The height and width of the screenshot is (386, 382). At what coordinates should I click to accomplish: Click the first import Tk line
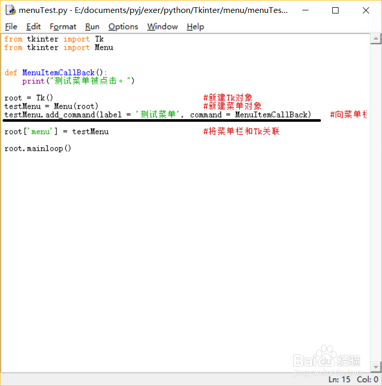pos(54,39)
